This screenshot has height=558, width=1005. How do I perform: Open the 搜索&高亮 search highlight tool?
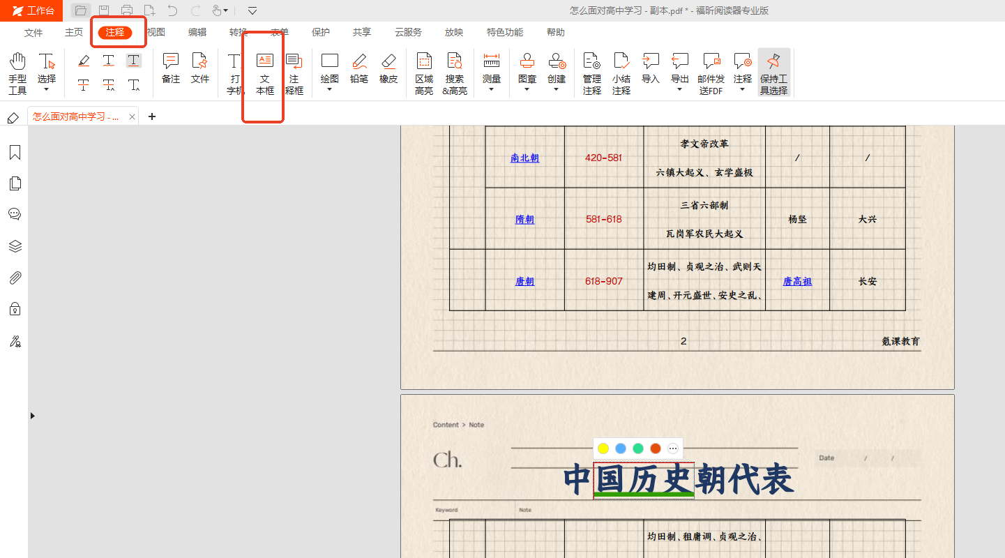coord(455,73)
